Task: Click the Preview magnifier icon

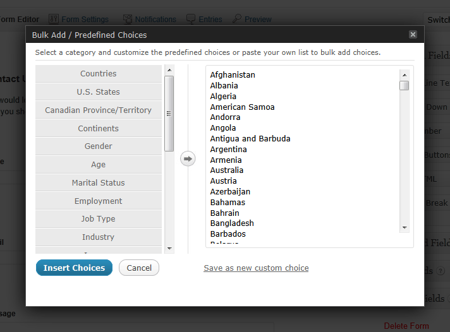Action: 237,19
